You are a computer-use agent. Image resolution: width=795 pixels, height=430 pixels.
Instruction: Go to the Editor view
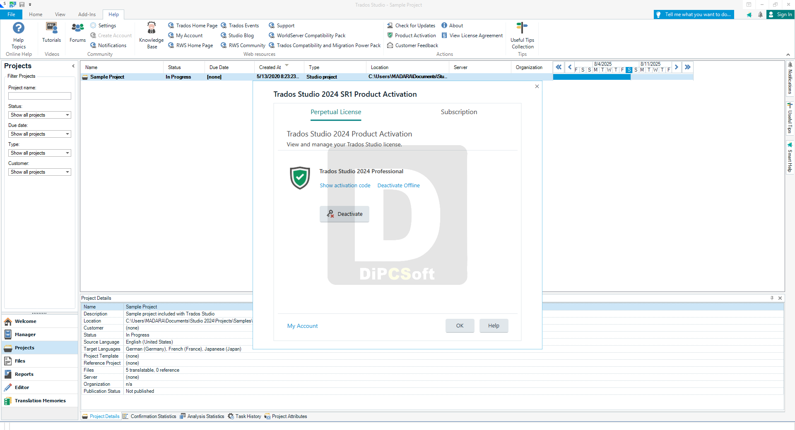(x=40, y=387)
